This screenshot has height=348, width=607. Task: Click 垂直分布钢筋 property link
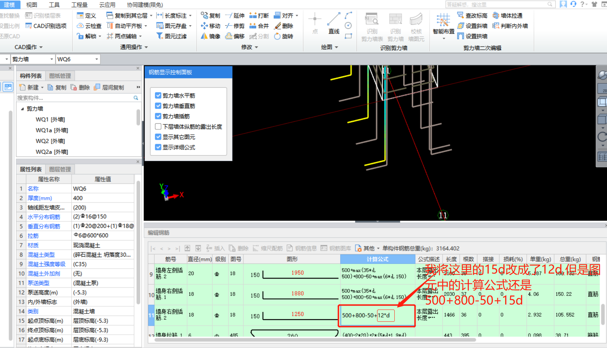coord(44,226)
